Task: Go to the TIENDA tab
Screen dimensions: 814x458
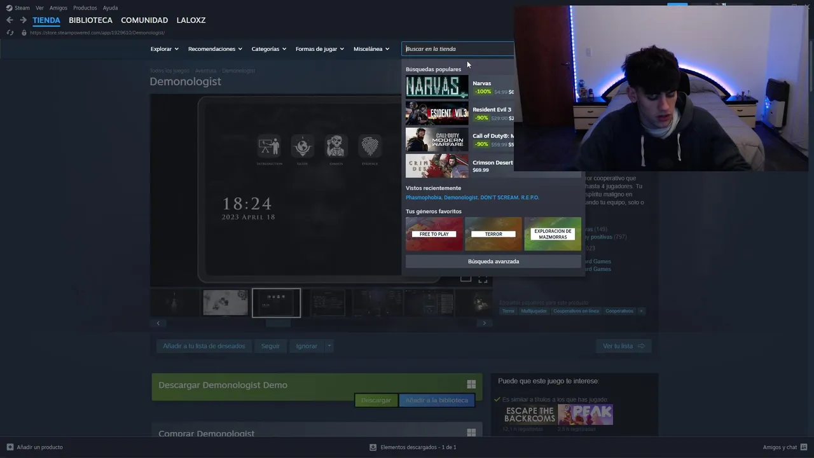Action: 46,20
